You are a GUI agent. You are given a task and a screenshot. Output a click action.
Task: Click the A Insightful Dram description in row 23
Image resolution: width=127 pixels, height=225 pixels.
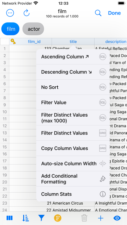[111, 203]
